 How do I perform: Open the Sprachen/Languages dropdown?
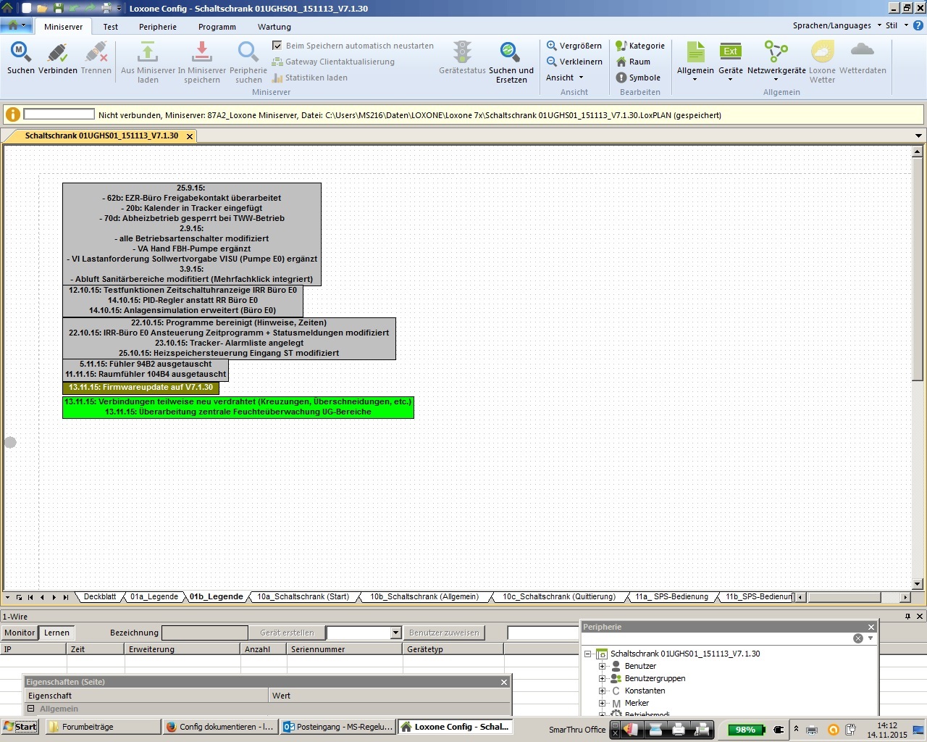(836, 25)
